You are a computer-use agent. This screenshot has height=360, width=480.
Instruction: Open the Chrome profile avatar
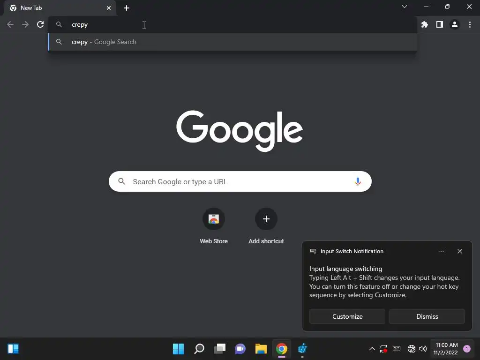[x=455, y=24]
